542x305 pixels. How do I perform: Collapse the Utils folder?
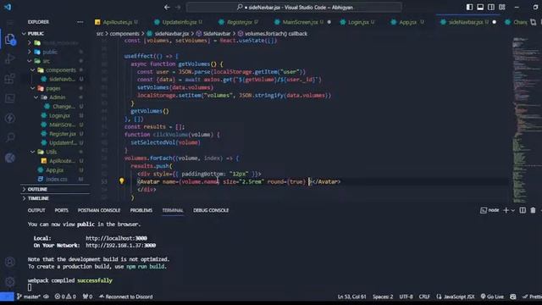[x=51, y=152]
